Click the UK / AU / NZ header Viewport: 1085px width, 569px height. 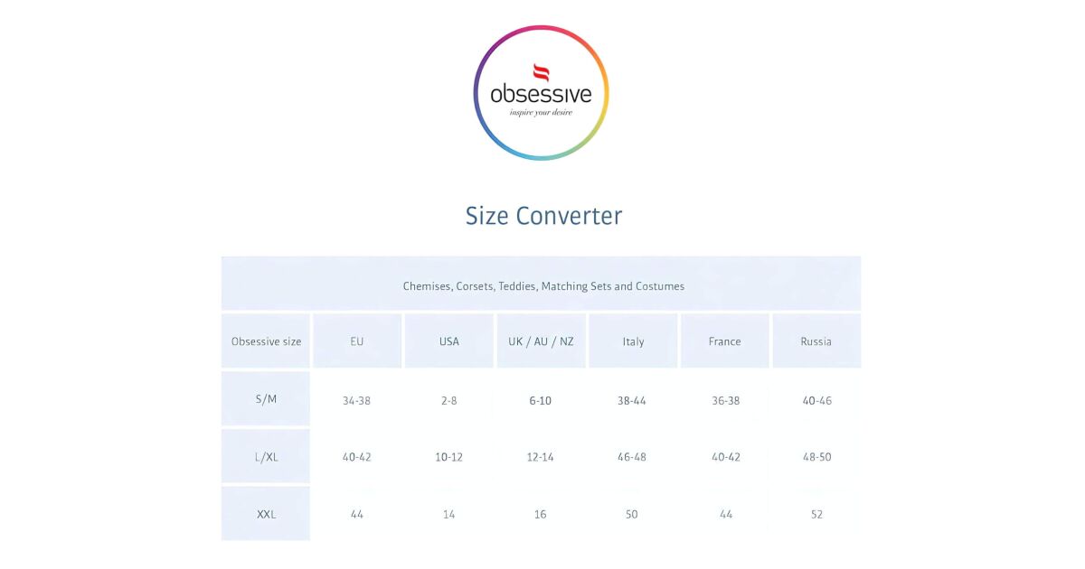541,341
